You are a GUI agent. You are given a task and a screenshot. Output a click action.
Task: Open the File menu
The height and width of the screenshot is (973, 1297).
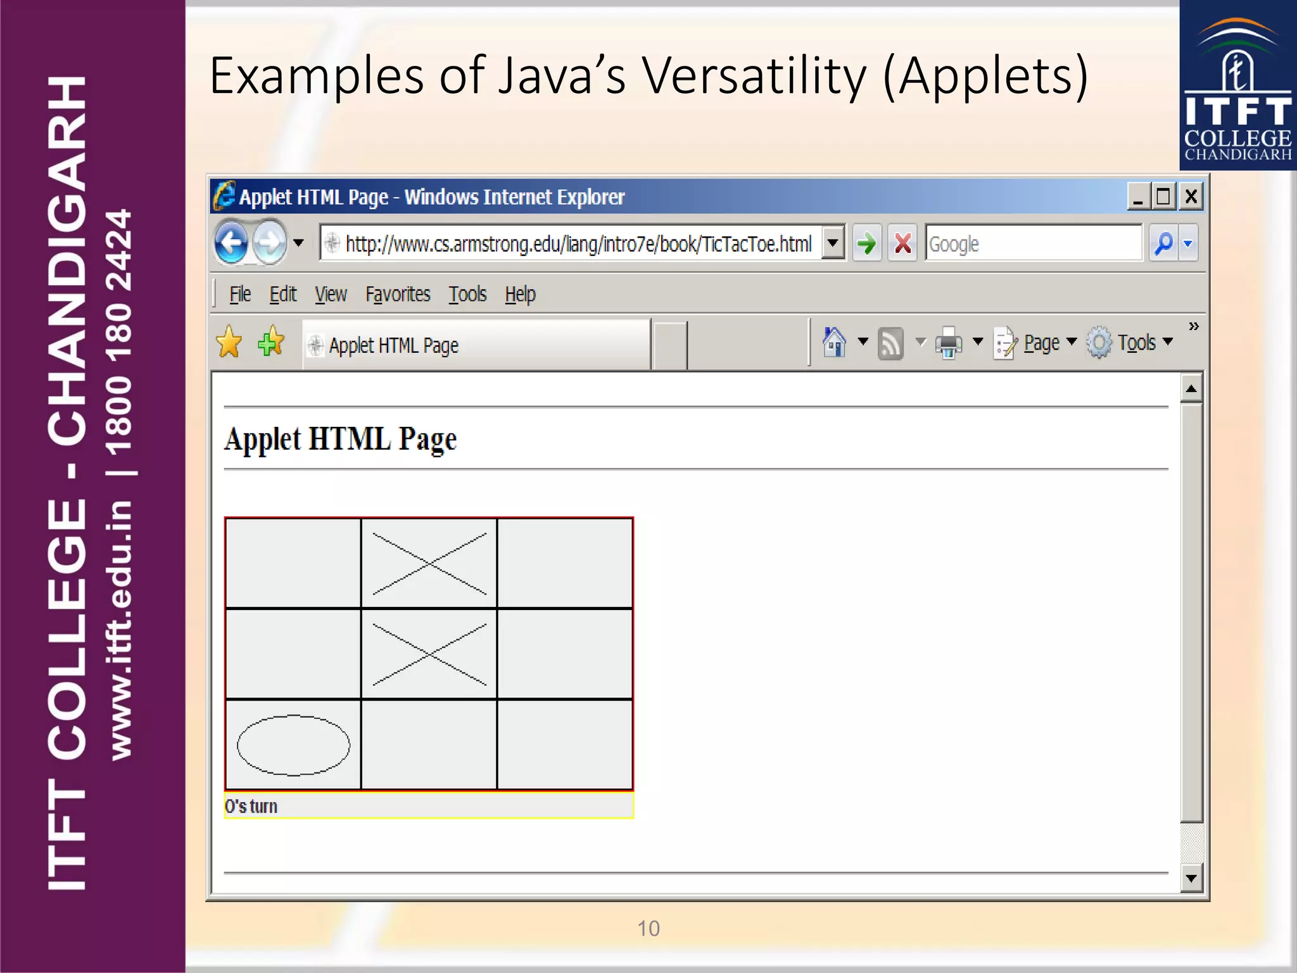pyautogui.click(x=240, y=294)
